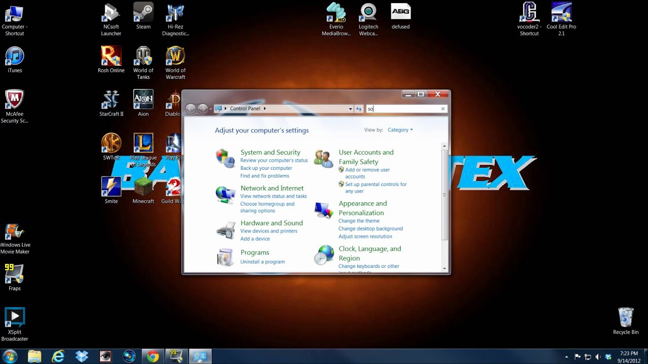Click the System and Security category icon
This screenshot has height=364, width=648.
(x=225, y=158)
